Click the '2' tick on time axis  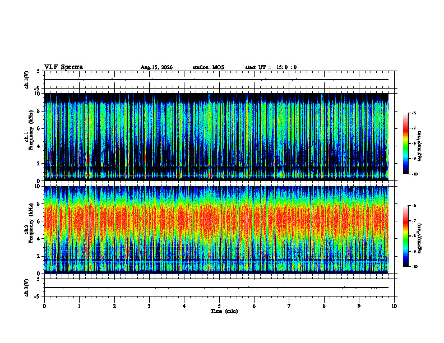click(114, 306)
